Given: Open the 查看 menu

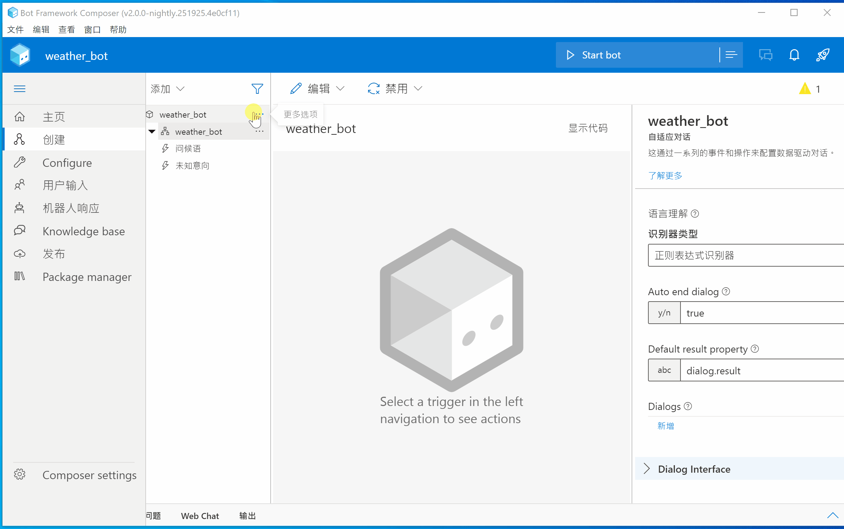Looking at the screenshot, I should 67,30.
